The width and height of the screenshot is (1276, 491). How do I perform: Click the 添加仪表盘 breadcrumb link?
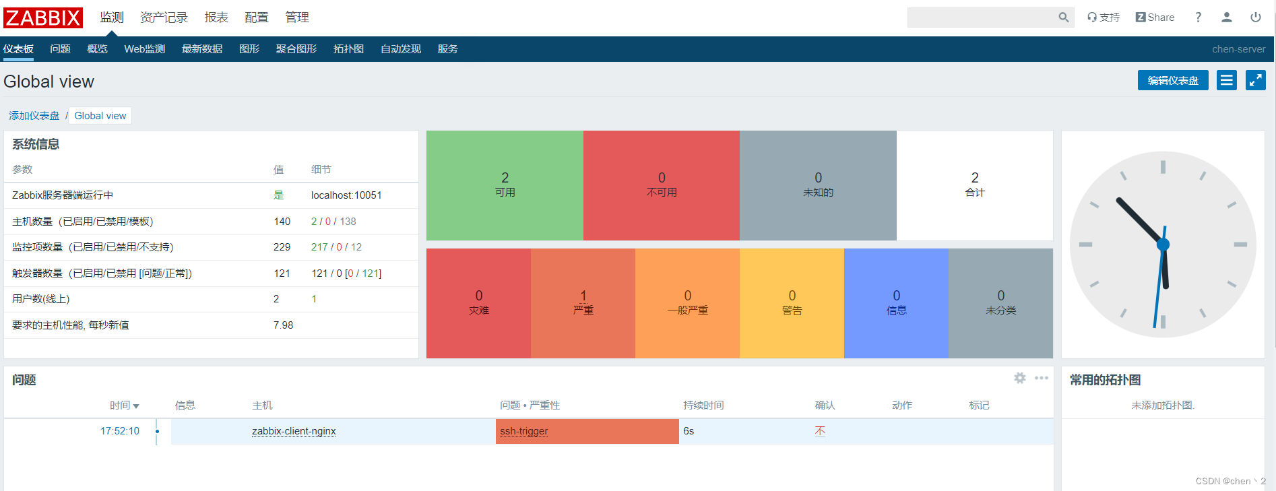[x=34, y=116]
